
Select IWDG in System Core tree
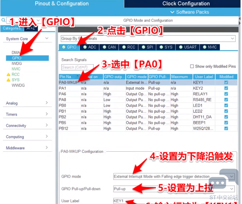17,63
